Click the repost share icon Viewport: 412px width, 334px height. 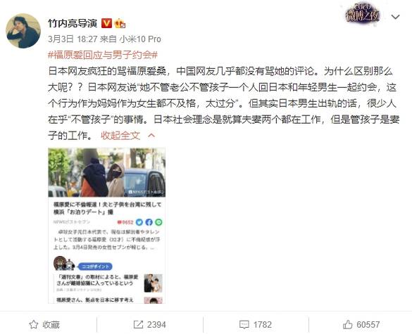138,325
